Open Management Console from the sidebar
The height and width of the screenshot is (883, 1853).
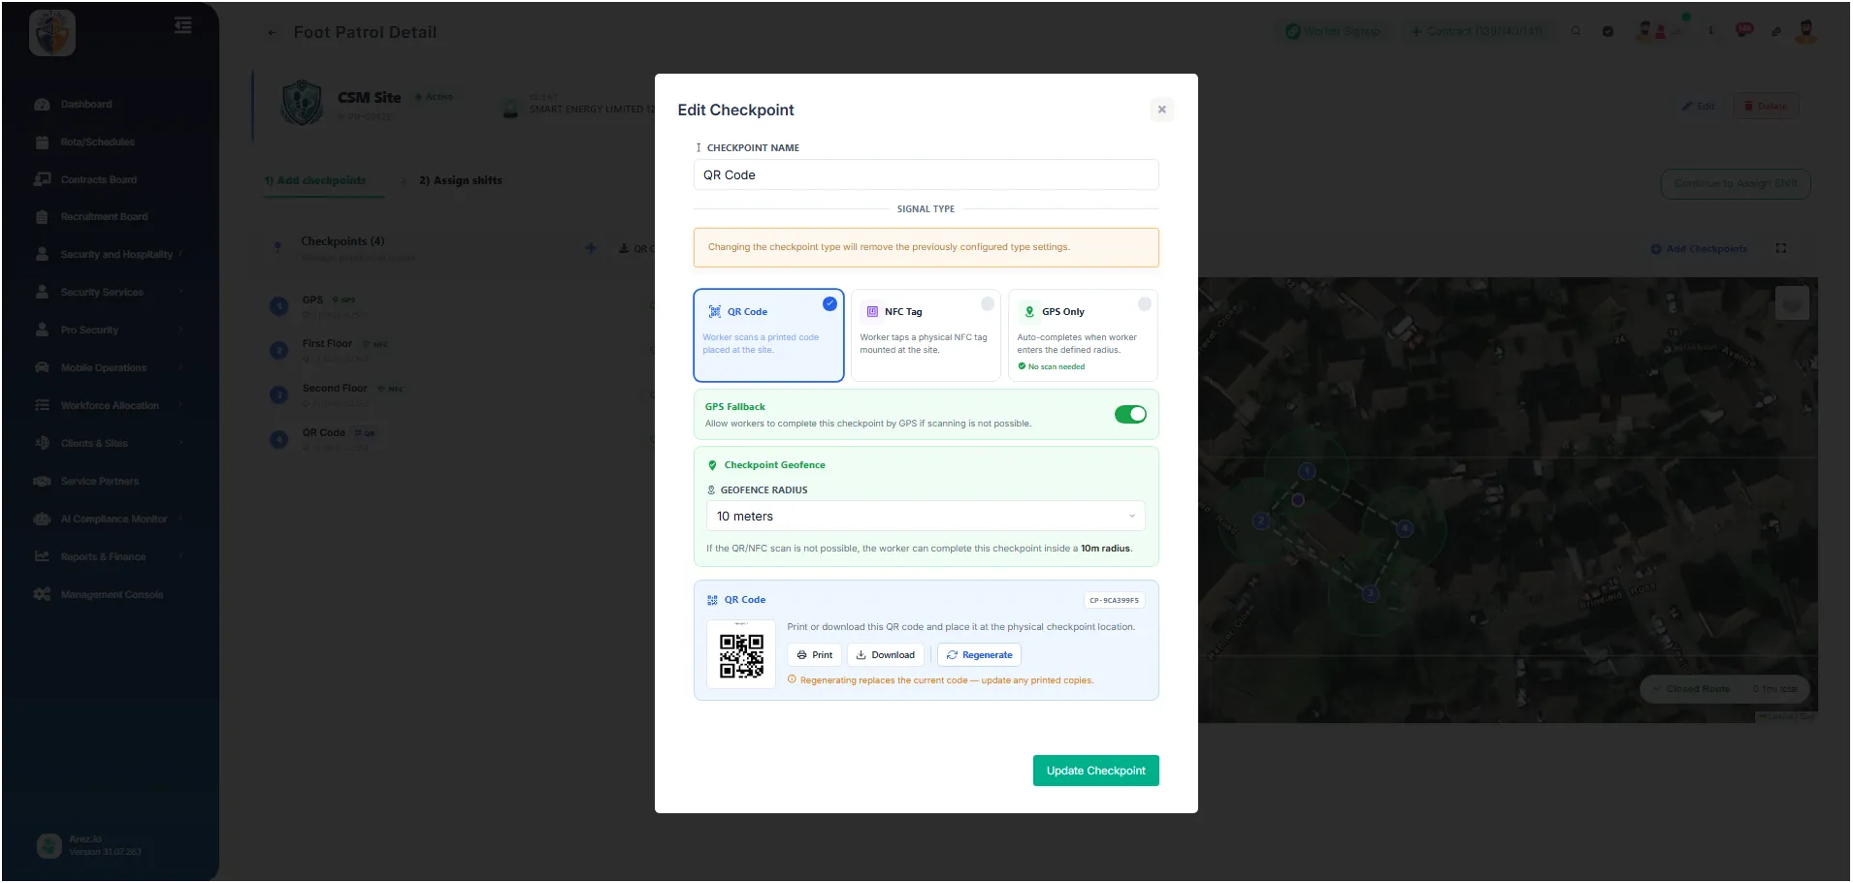[x=112, y=595]
